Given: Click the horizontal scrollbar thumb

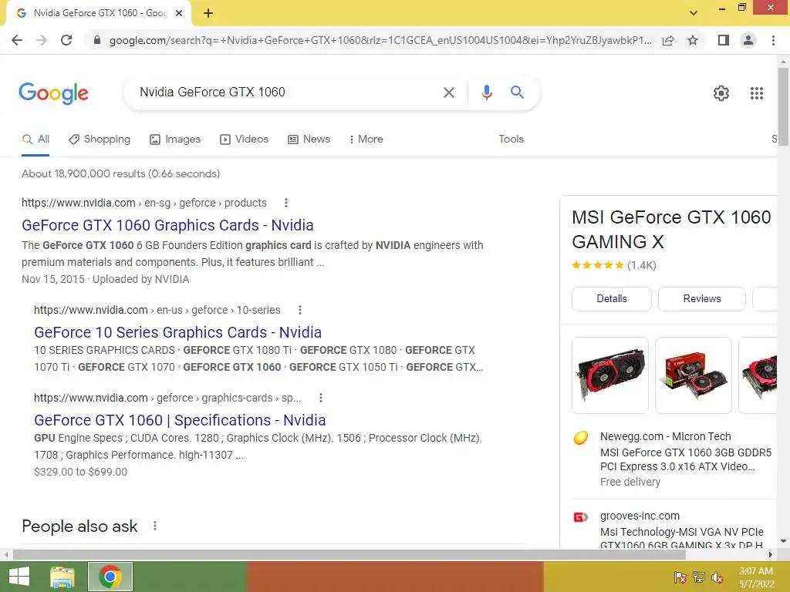Looking at the screenshot, I should (349, 555).
